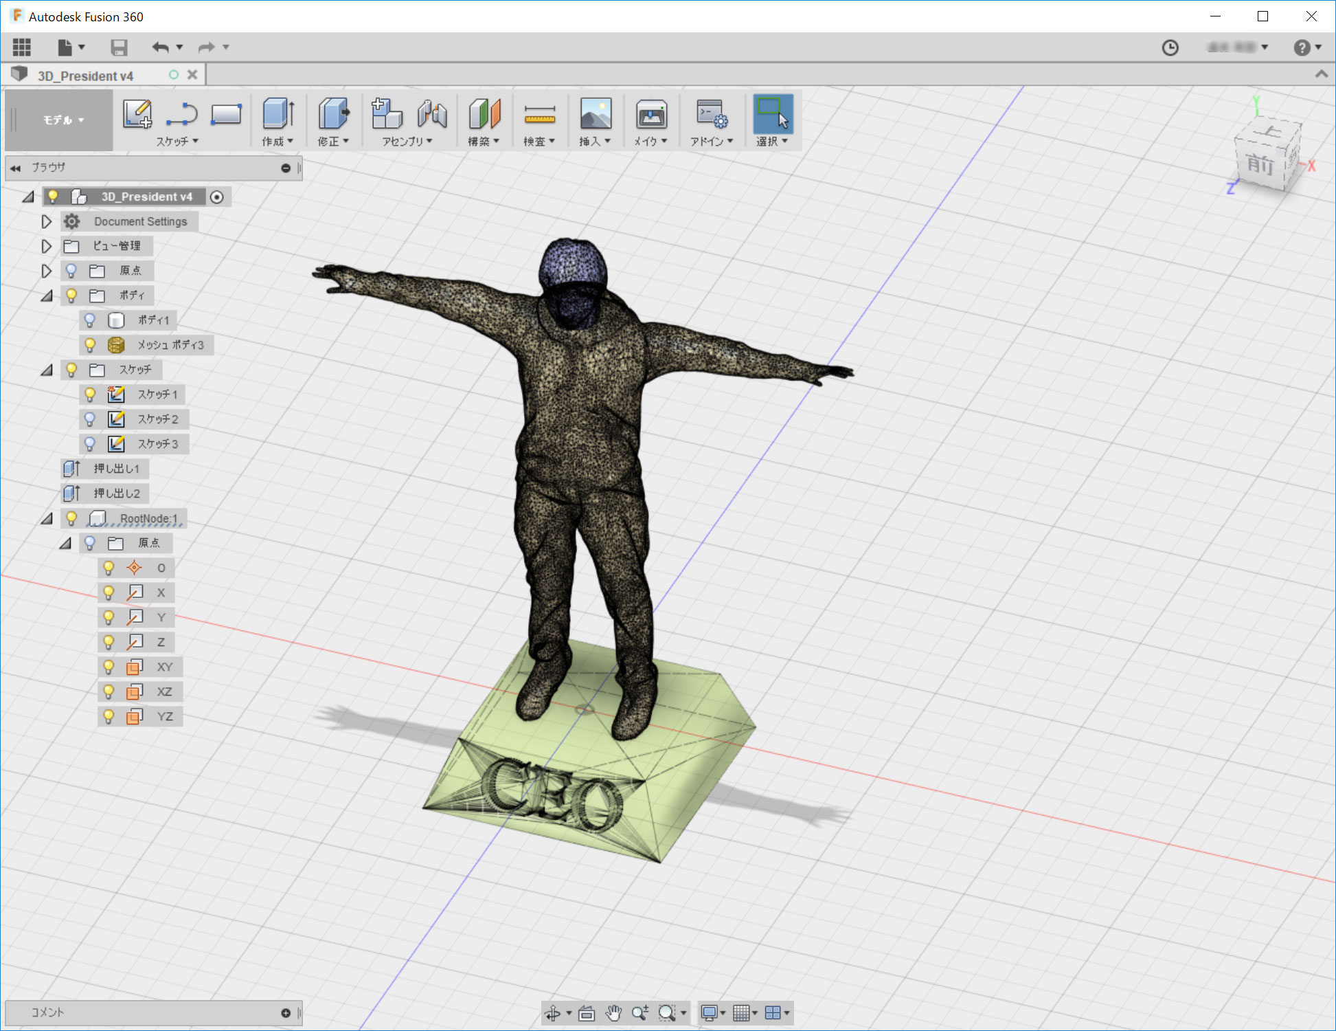Toggle the XZ plane lightbulb
Screen dimensions: 1336x1031
click(x=108, y=691)
